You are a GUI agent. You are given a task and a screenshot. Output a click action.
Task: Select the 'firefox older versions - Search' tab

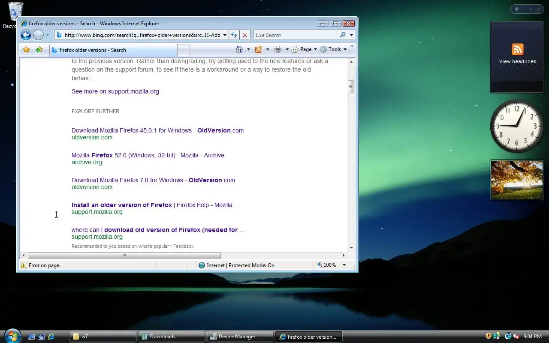click(113, 50)
